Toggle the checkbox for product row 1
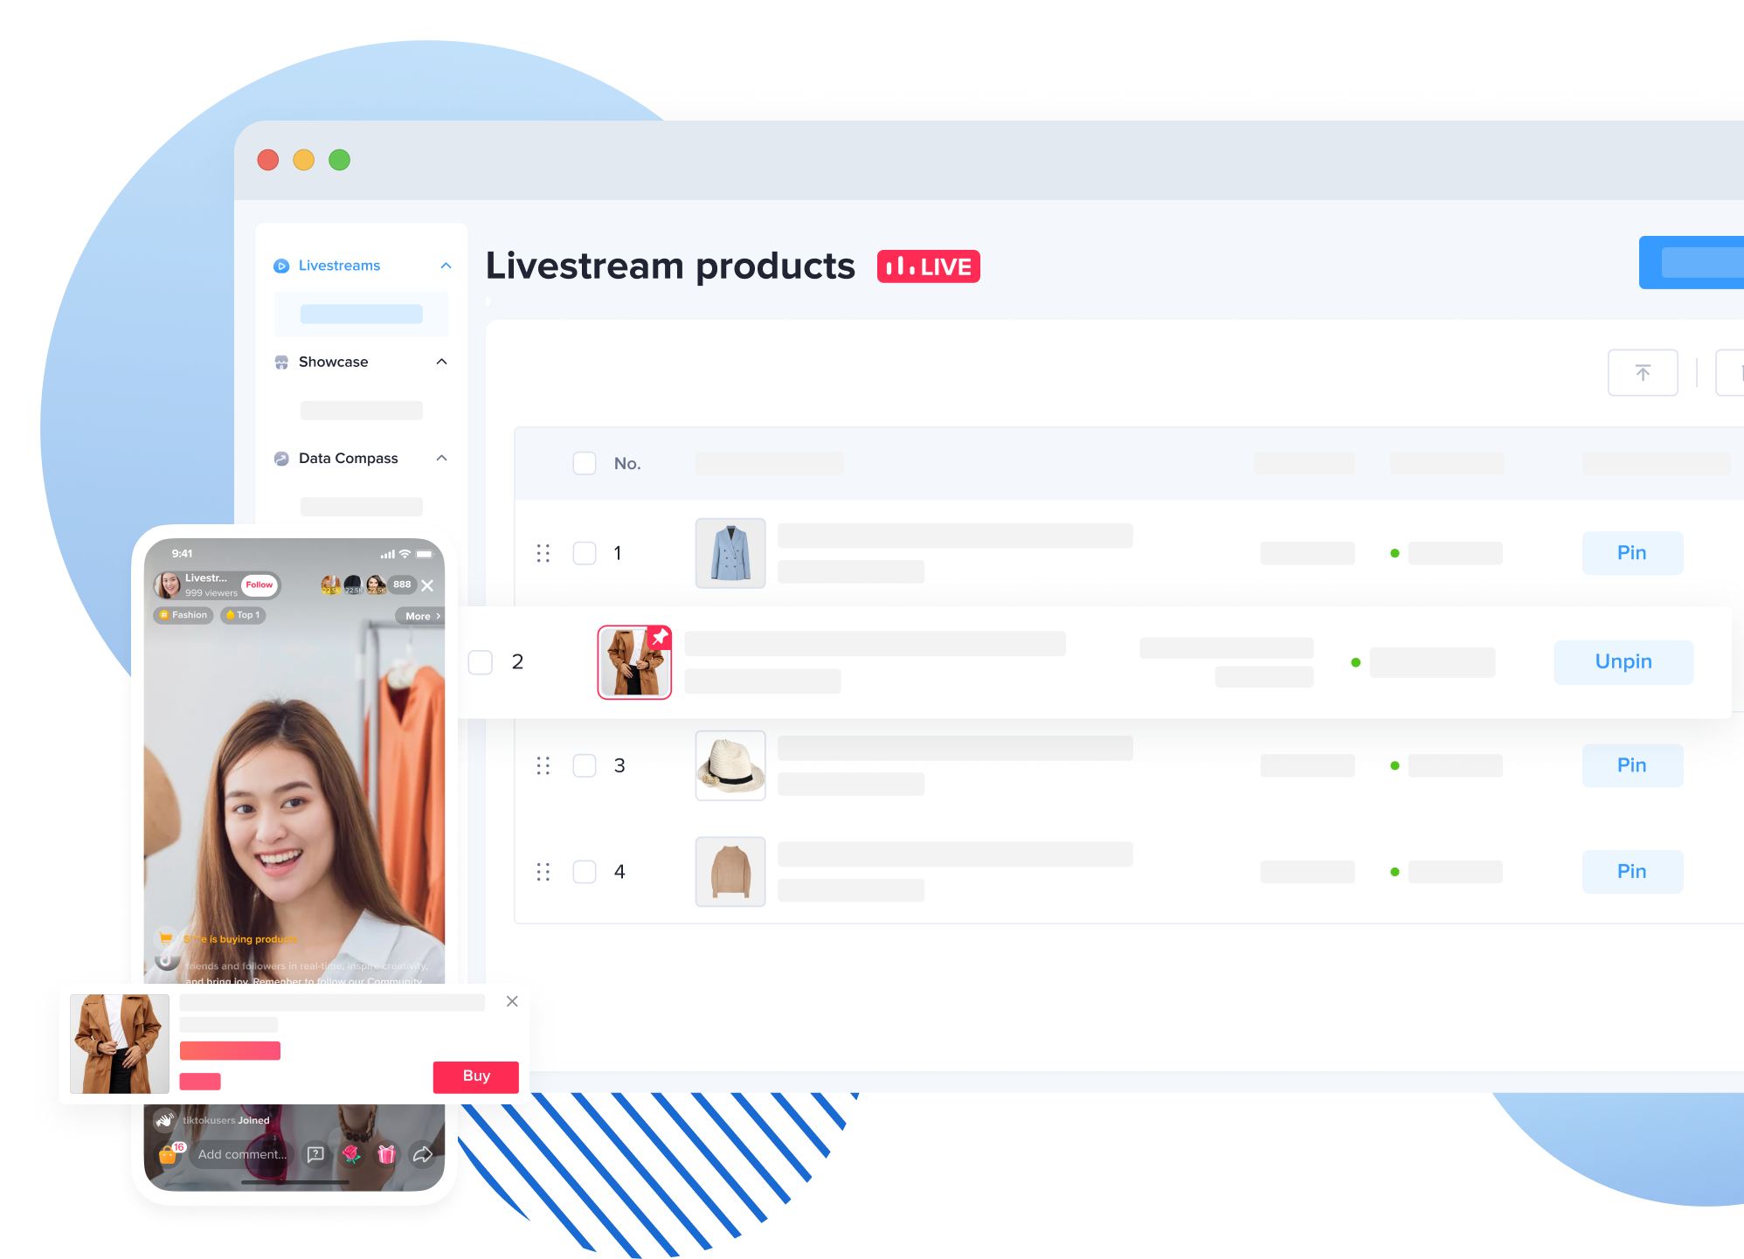 [585, 552]
